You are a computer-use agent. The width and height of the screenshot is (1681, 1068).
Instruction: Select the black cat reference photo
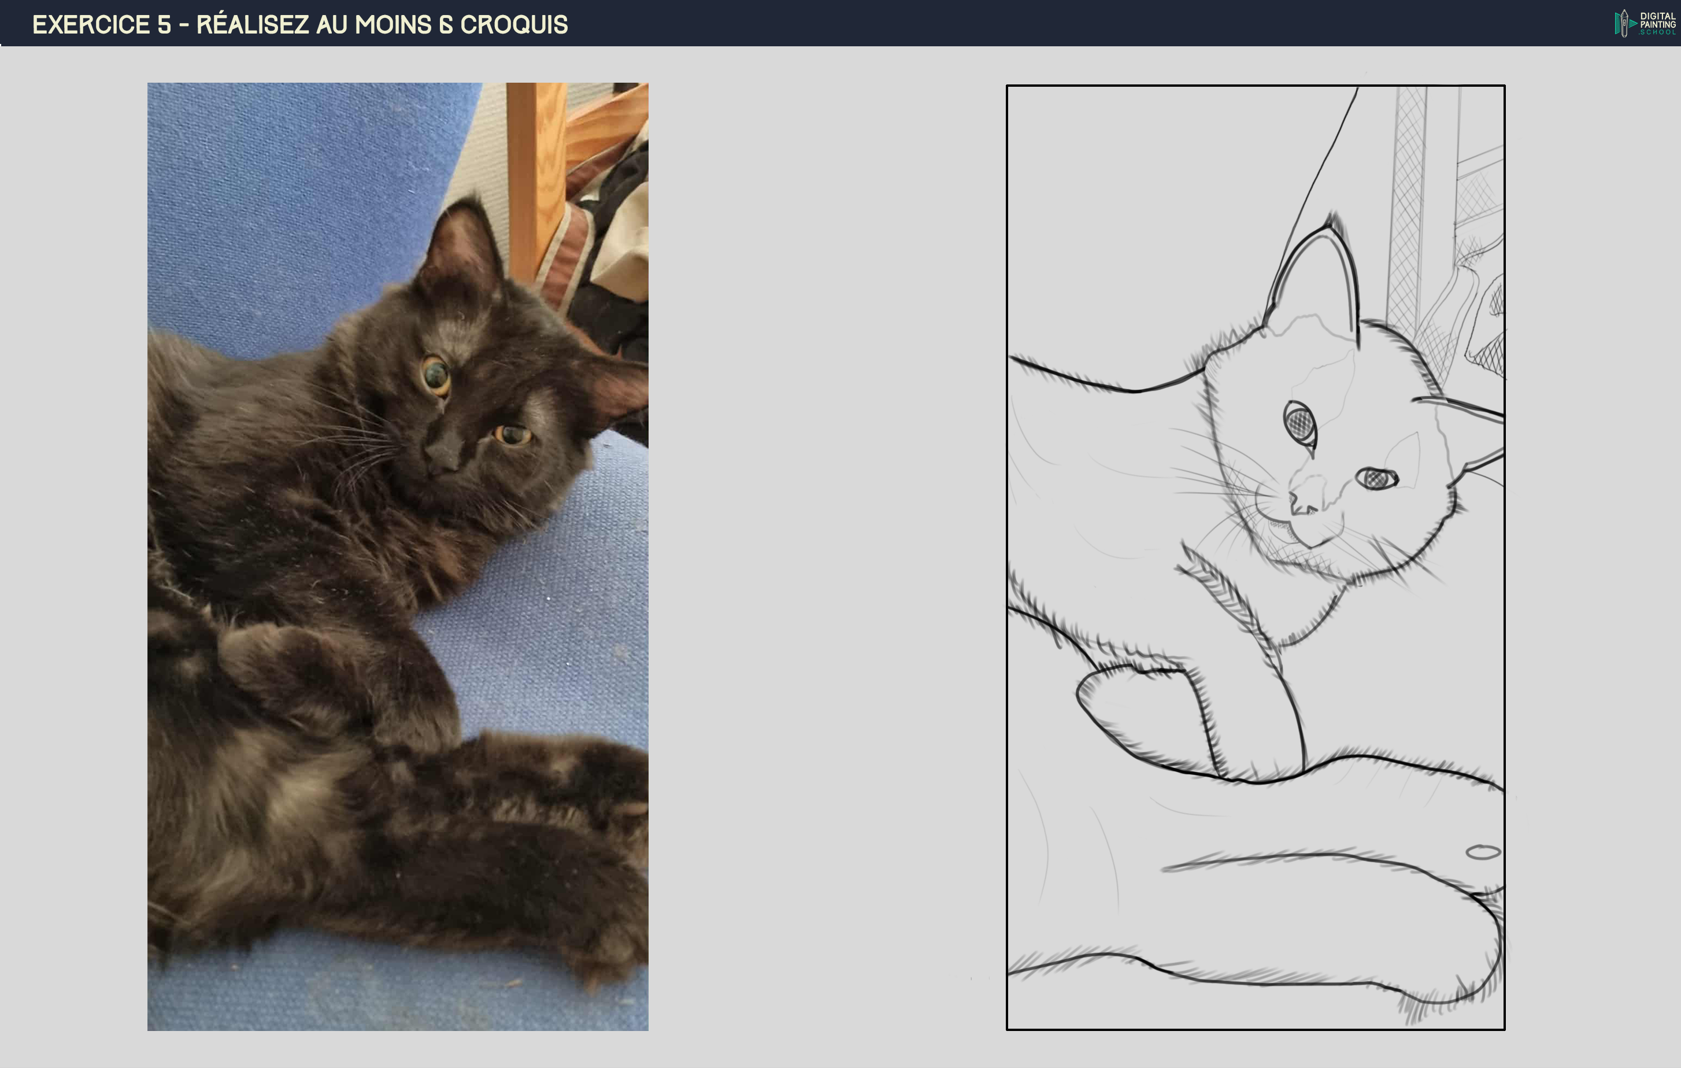point(397,556)
